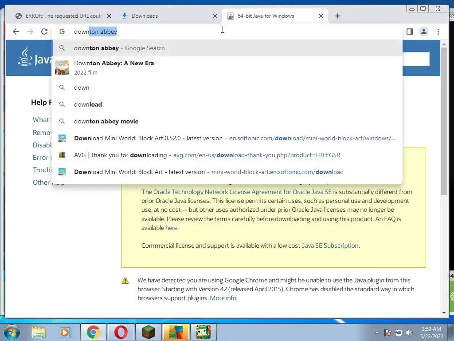Viewport: 454px width, 341px height.
Task: Click the Google icon in address bar
Action: [62, 32]
